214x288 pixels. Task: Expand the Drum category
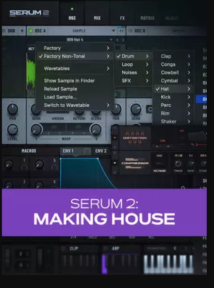tap(133, 56)
